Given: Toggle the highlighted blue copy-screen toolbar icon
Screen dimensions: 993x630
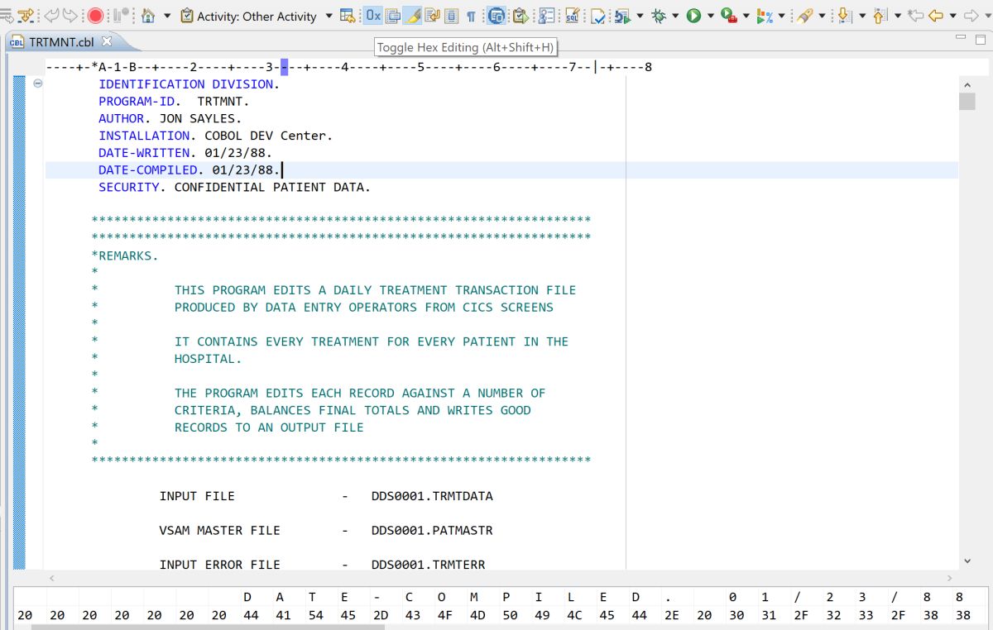Looking at the screenshot, I should click(496, 16).
